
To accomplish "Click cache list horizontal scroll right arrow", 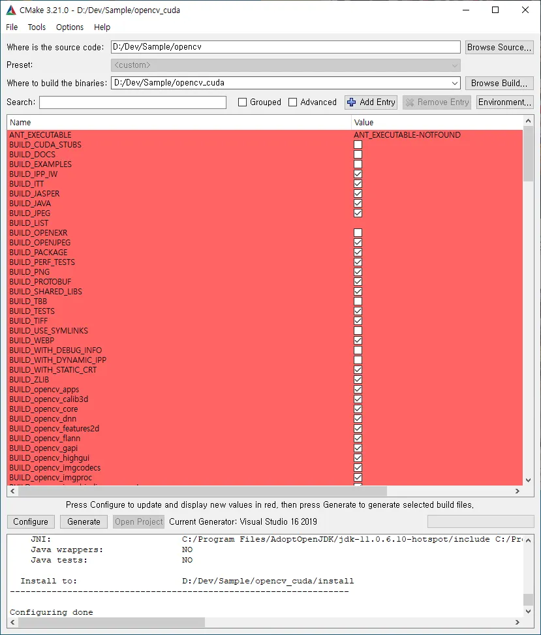I will coord(517,491).
